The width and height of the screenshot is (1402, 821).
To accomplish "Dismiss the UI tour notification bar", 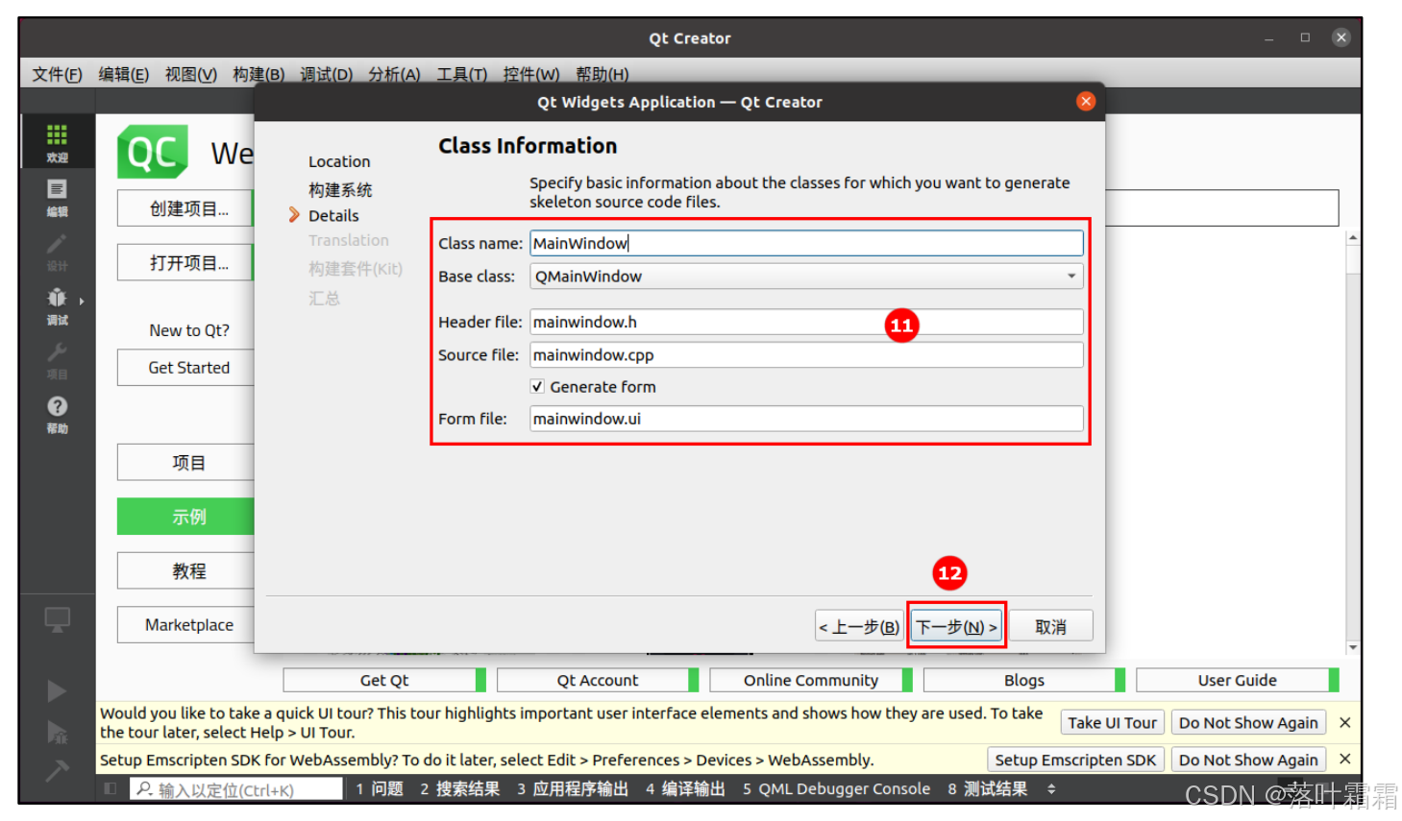I will tap(1345, 722).
